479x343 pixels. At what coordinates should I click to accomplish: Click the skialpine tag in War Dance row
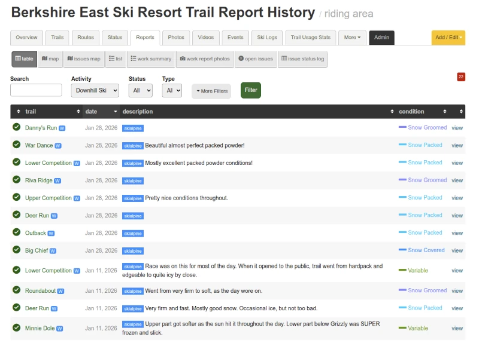coord(133,146)
